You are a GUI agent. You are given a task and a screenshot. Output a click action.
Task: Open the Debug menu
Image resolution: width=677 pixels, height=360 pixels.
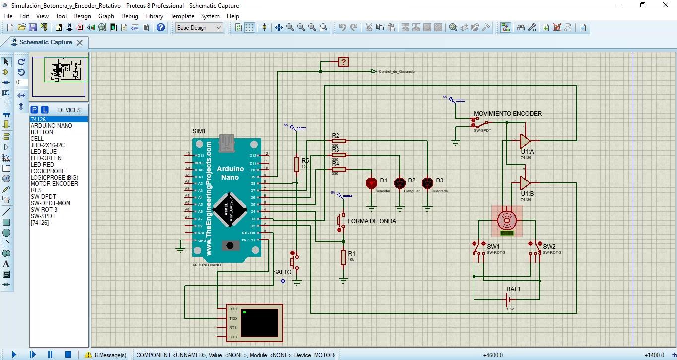(130, 16)
